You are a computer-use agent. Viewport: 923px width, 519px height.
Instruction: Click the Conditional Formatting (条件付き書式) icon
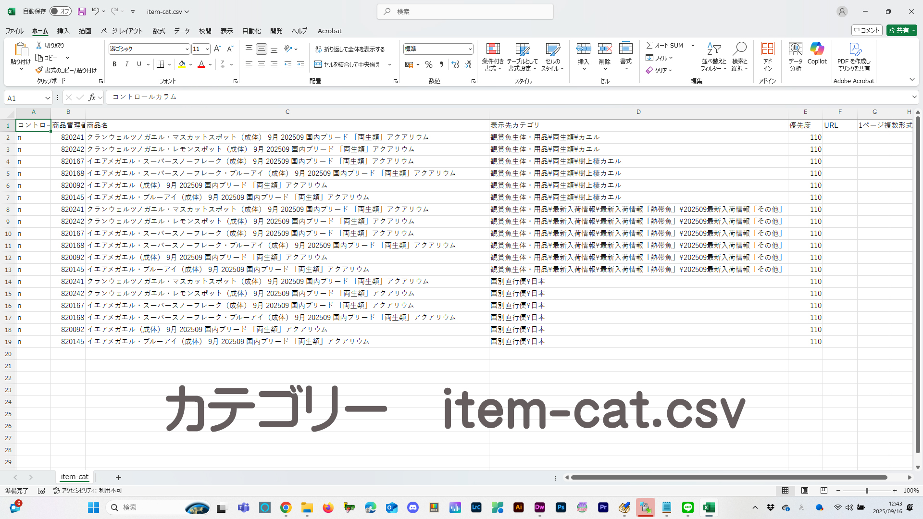[493, 49]
